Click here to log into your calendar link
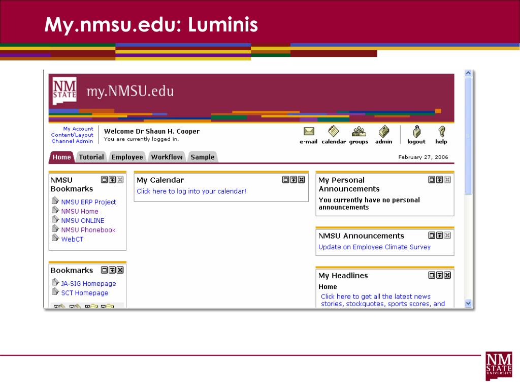The image size is (520, 390). pos(191,191)
